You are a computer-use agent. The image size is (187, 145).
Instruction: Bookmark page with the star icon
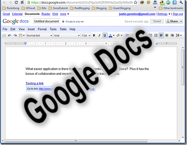(135, 2)
